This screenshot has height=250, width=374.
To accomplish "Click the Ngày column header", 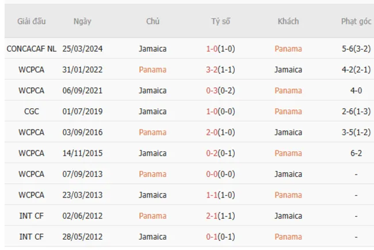I will [82, 21].
